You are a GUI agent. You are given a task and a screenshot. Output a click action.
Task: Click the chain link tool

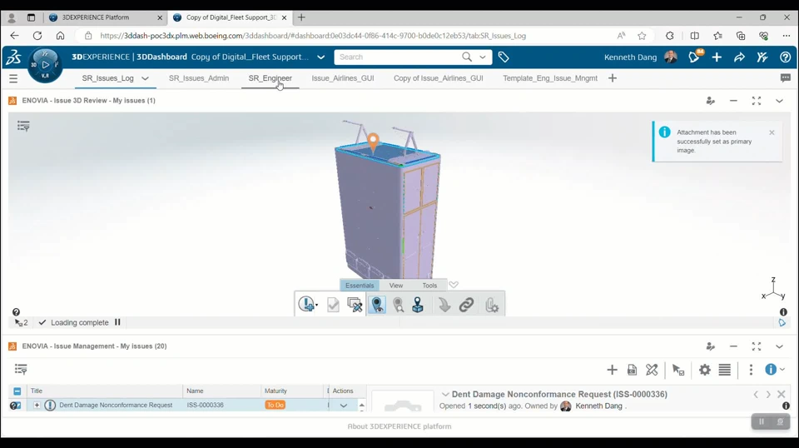(466, 305)
